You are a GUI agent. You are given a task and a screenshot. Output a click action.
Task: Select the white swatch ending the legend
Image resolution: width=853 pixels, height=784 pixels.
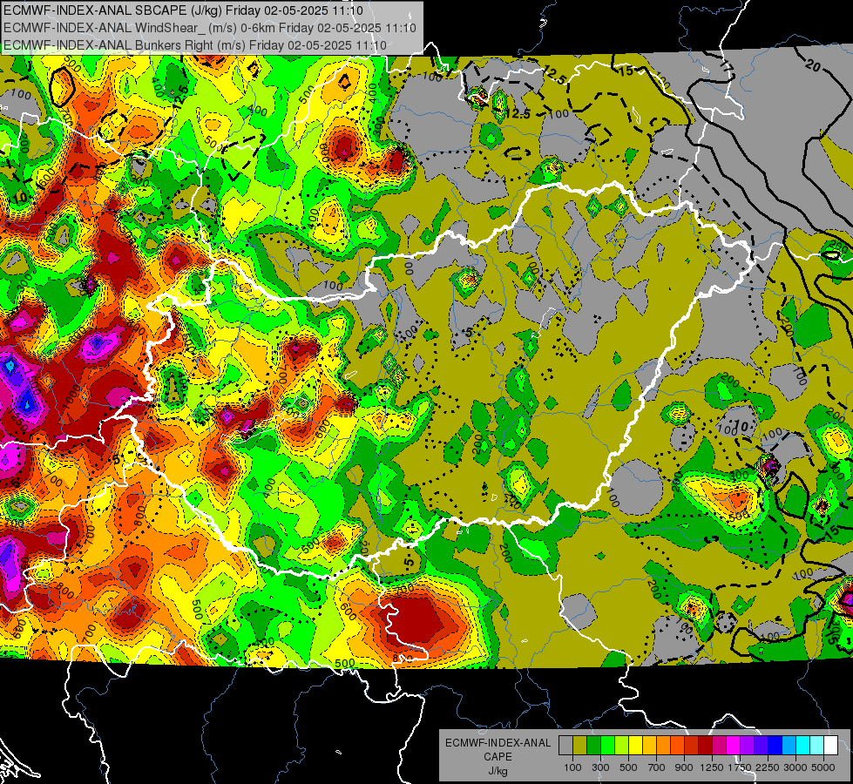click(831, 745)
